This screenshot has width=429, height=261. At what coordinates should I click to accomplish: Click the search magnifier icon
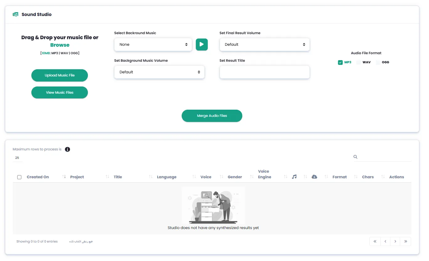[356, 157]
